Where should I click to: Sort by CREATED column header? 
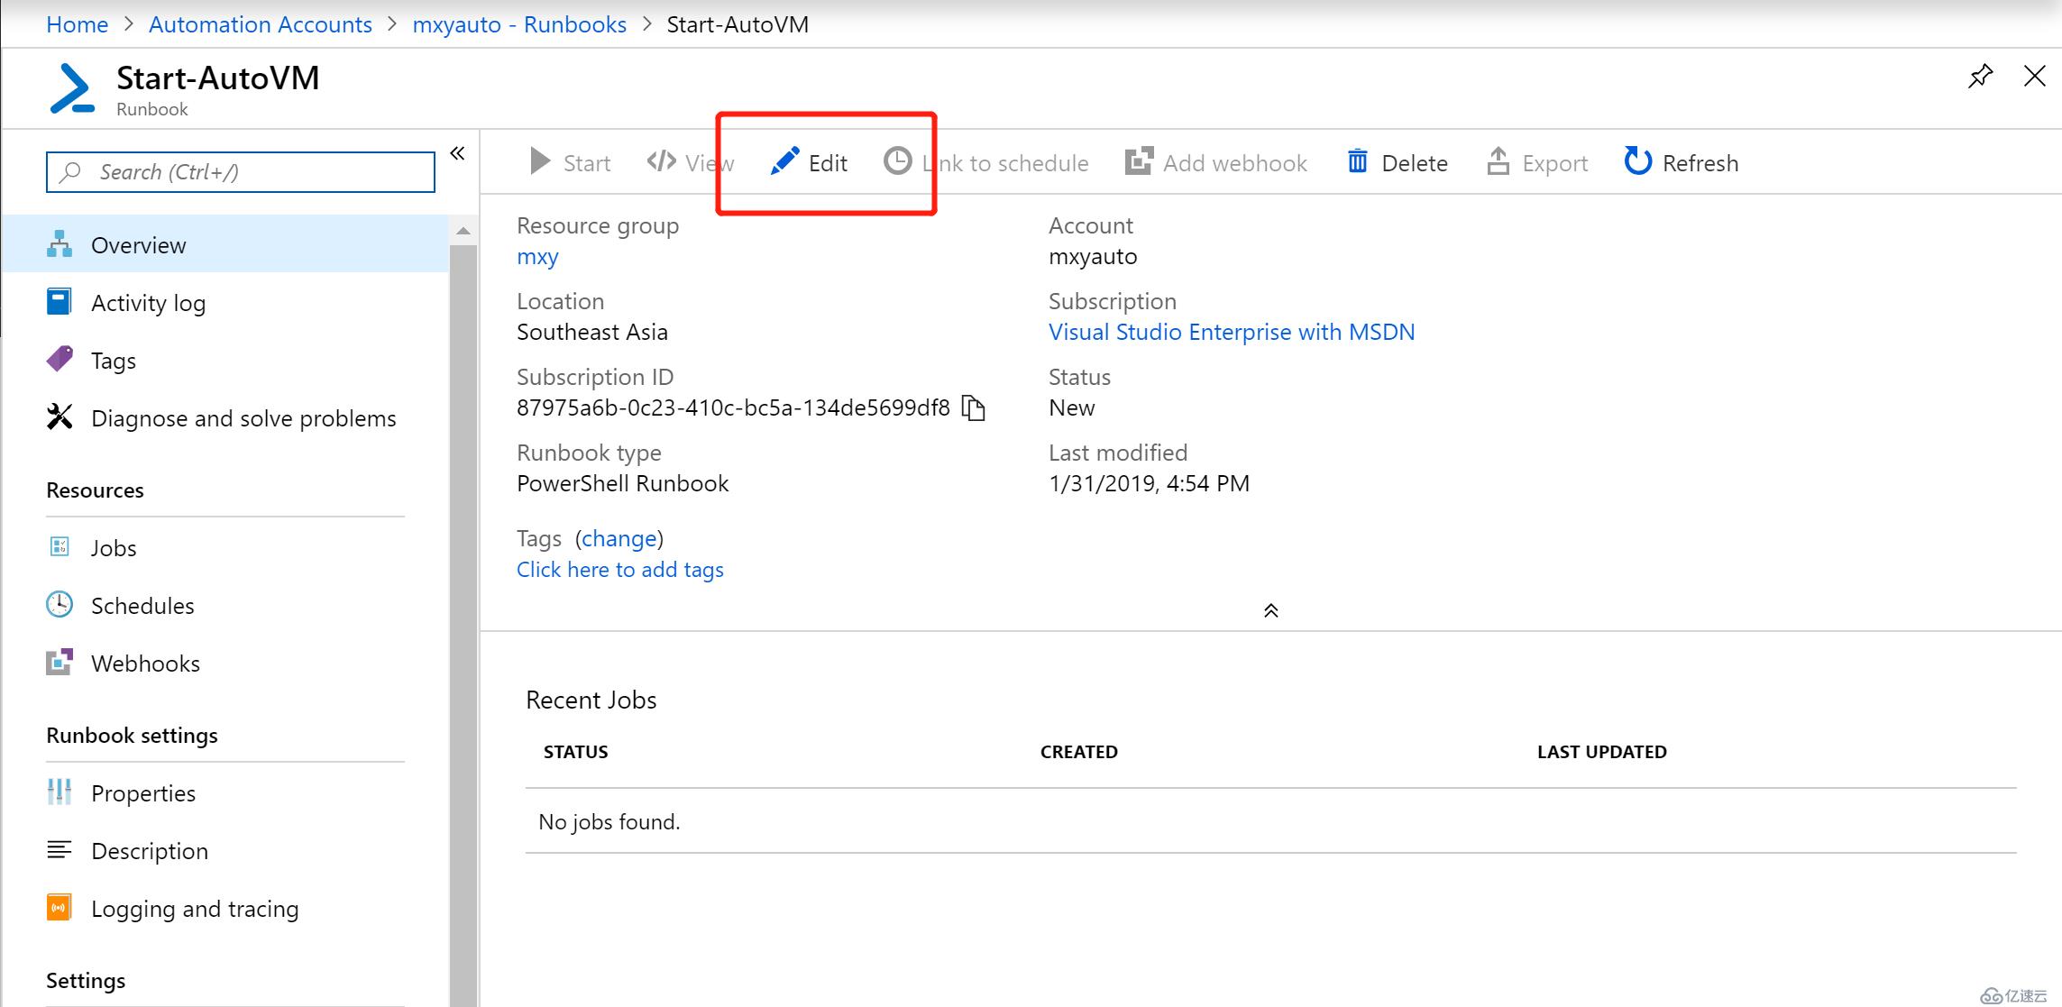[x=1079, y=752]
